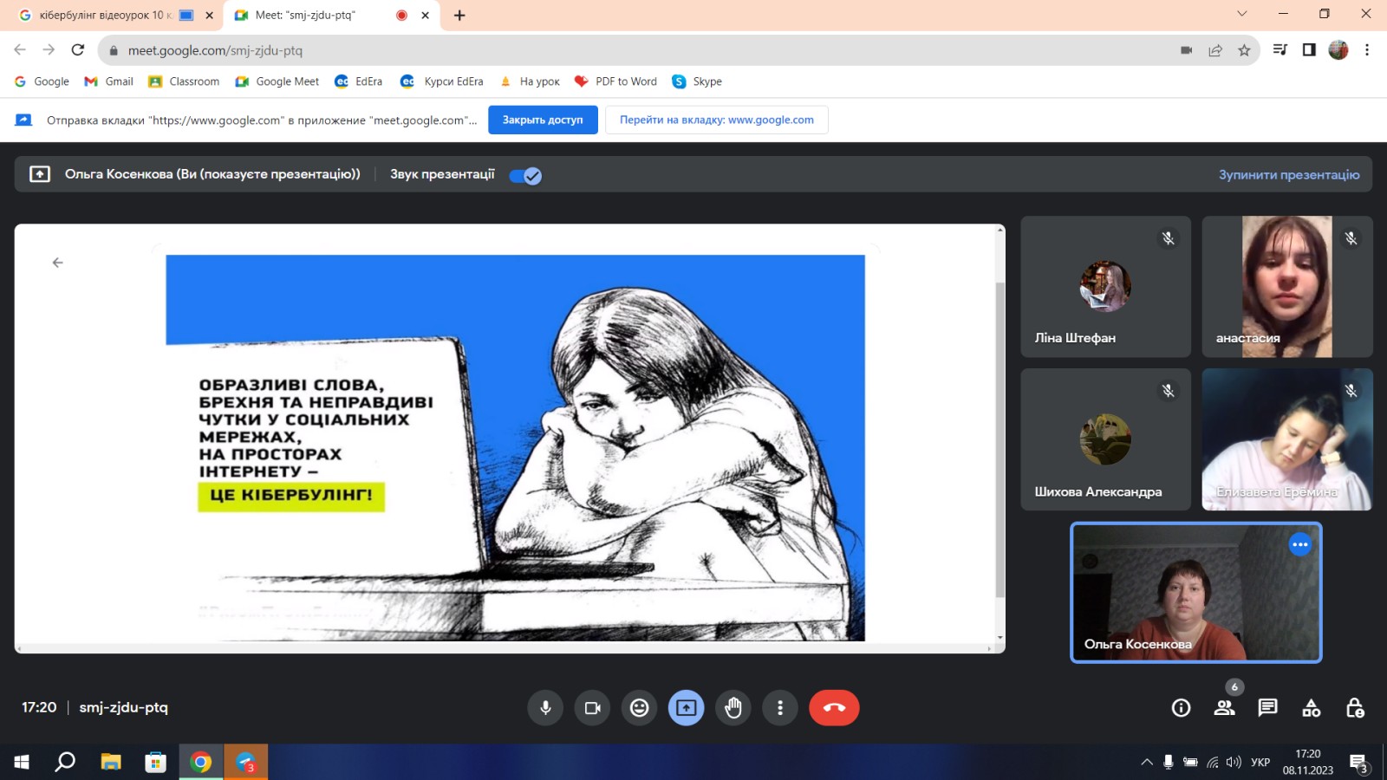Open more options three-dot menu

[x=780, y=708]
